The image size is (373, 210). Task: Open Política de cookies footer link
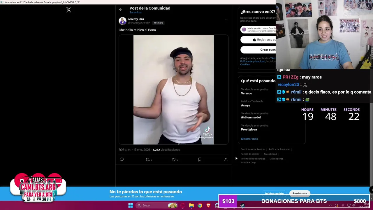point(250,154)
